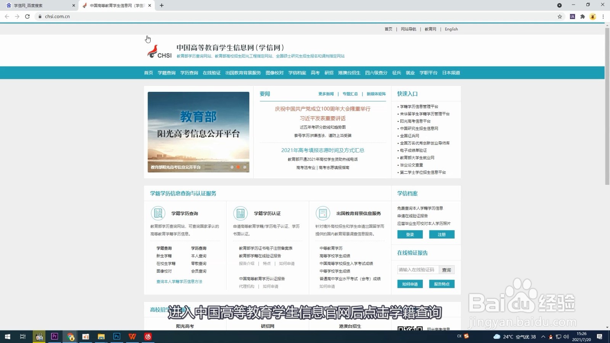Launch Photoshop from the taskbar
610x343 pixels.
[x=117, y=337]
